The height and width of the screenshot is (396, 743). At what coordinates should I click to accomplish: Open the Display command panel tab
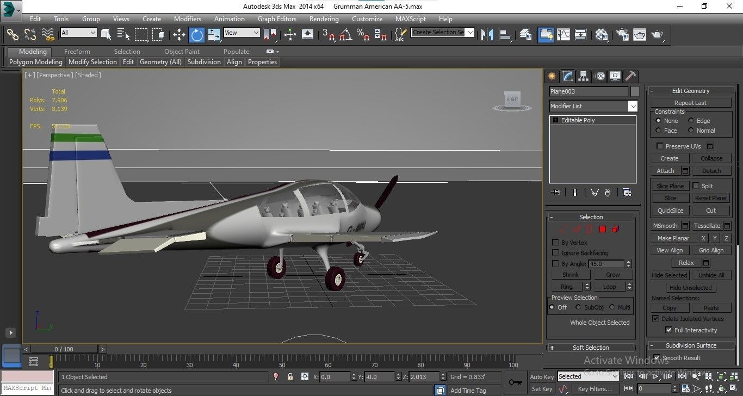coord(615,76)
